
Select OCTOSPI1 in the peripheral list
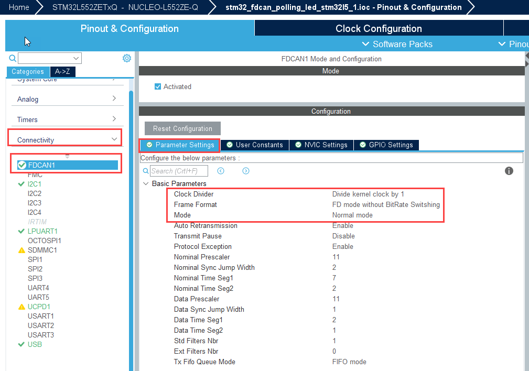point(44,241)
